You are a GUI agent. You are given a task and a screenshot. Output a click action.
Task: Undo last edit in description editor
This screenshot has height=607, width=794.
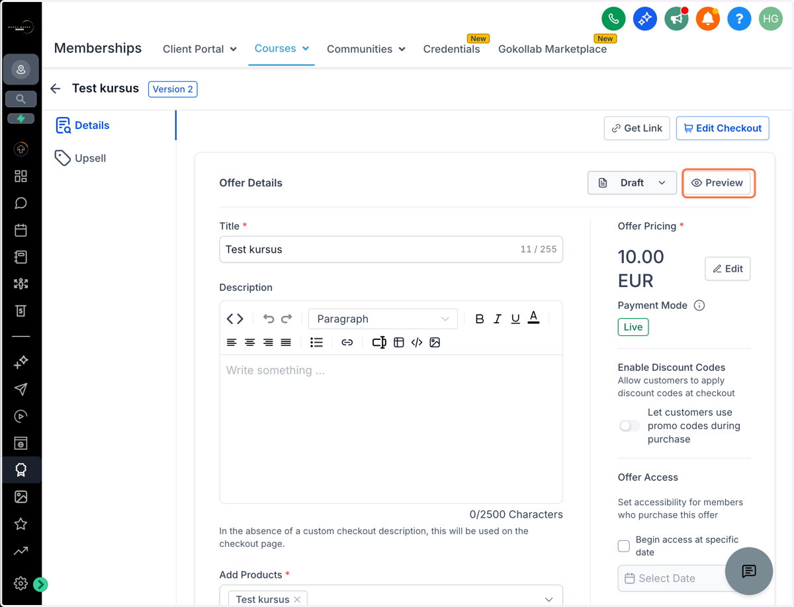(269, 319)
